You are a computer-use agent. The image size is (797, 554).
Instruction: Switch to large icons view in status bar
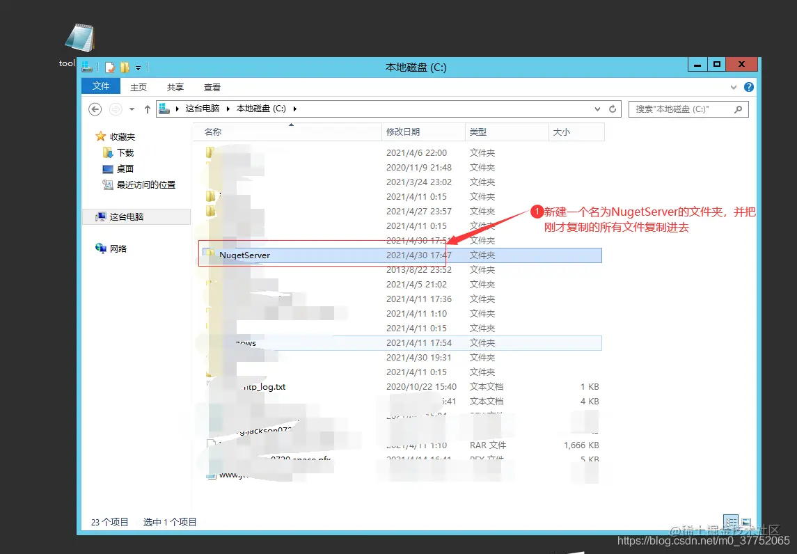pyautogui.click(x=746, y=522)
